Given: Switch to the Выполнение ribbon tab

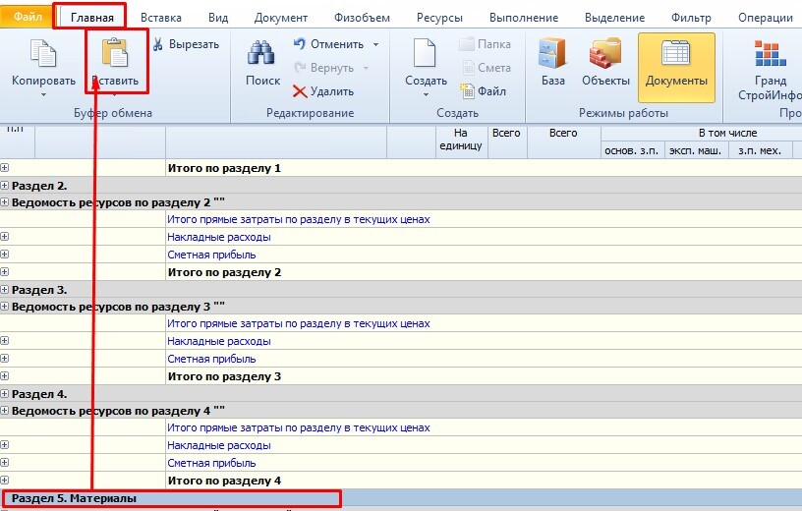Looking at the screenshot, I should [x=524, y=18].
